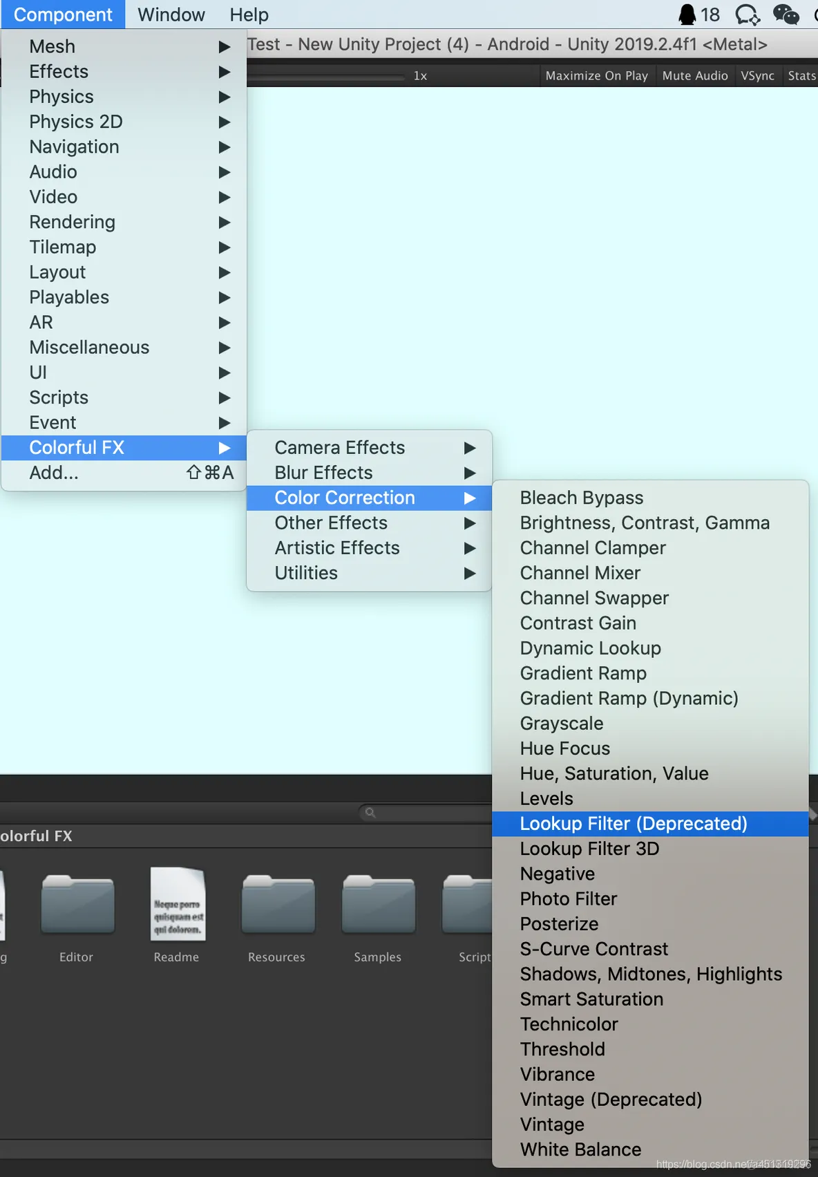Image resolution: width=818 pixels, height=1177 pixels.
Task: Expand the Navigation submenu
Action: tap(124, 147)
